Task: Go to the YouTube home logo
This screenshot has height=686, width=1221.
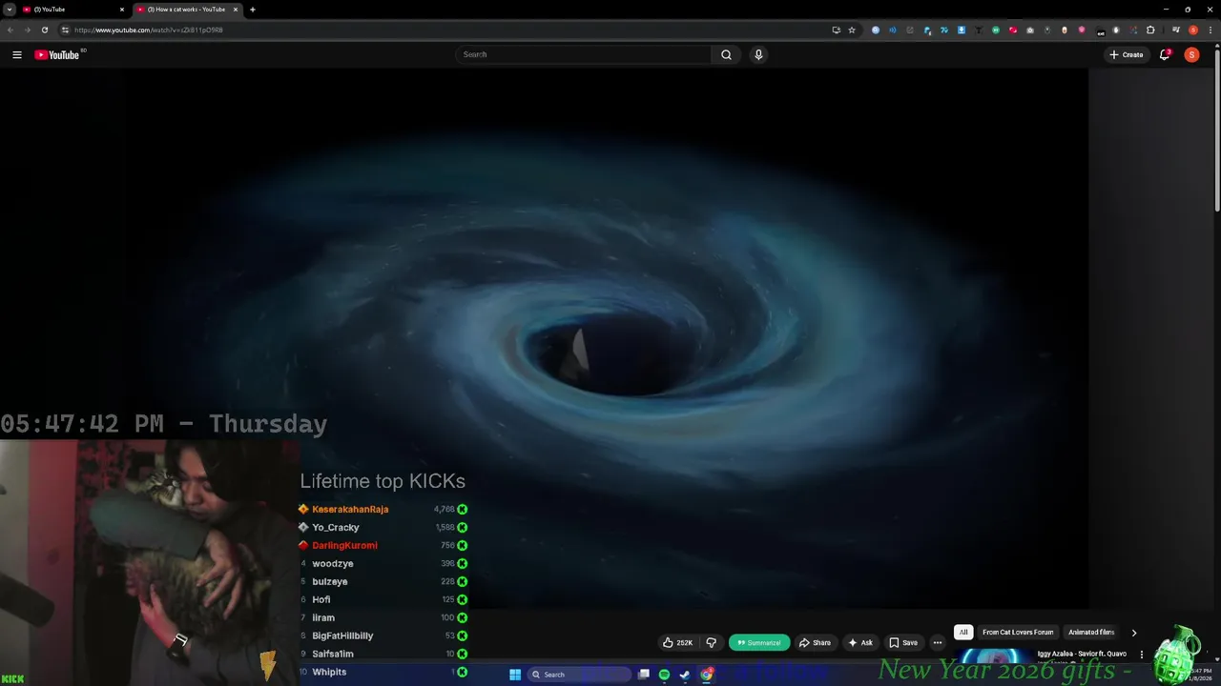Action: tap(56, 54)
